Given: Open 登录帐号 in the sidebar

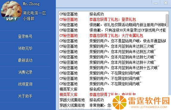Looking at the screenshot, I should [25, 36].
